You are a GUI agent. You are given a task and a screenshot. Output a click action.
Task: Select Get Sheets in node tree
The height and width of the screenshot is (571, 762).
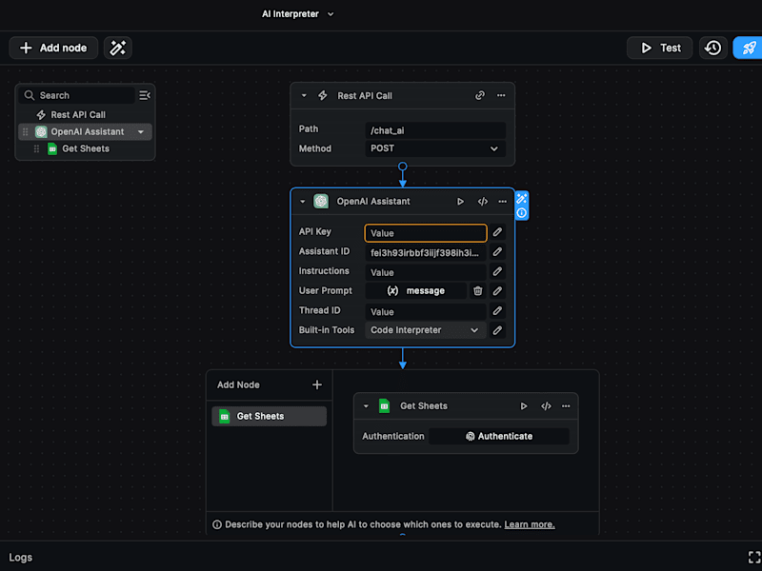coord(86,148)
